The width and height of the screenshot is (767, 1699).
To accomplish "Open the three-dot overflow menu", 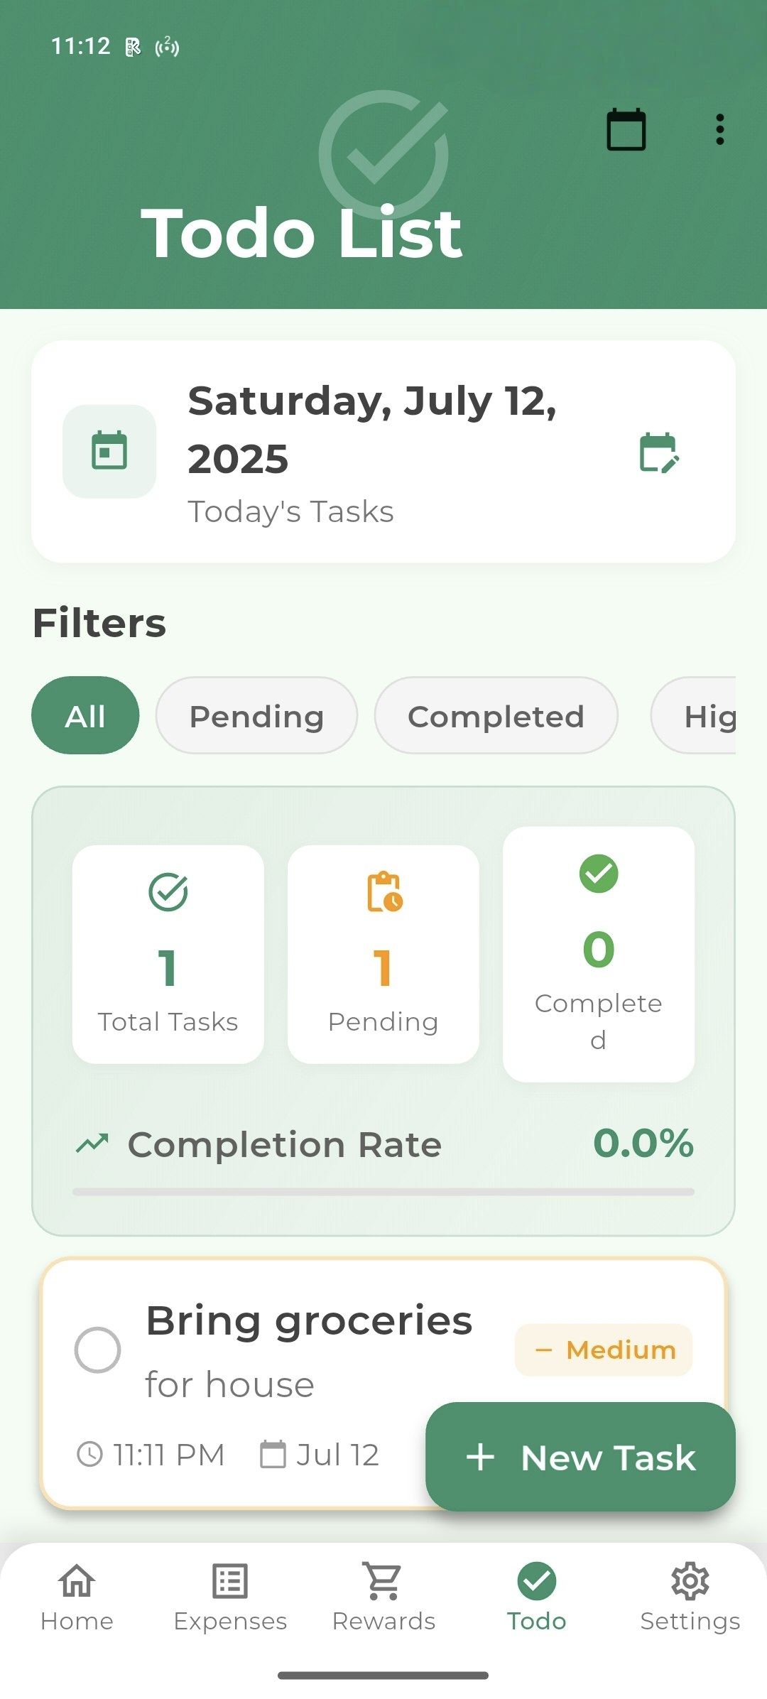I will click(x=719, y=130).
